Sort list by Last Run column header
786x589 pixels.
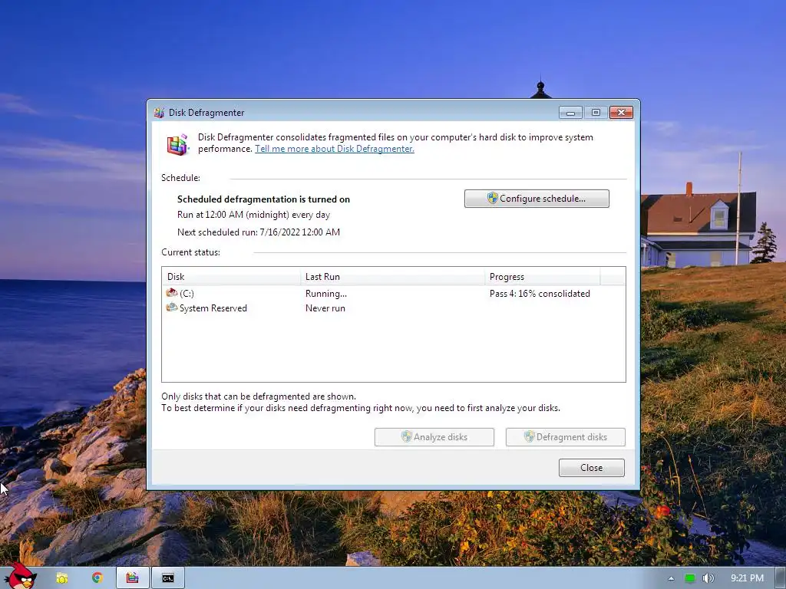(393, 276)
